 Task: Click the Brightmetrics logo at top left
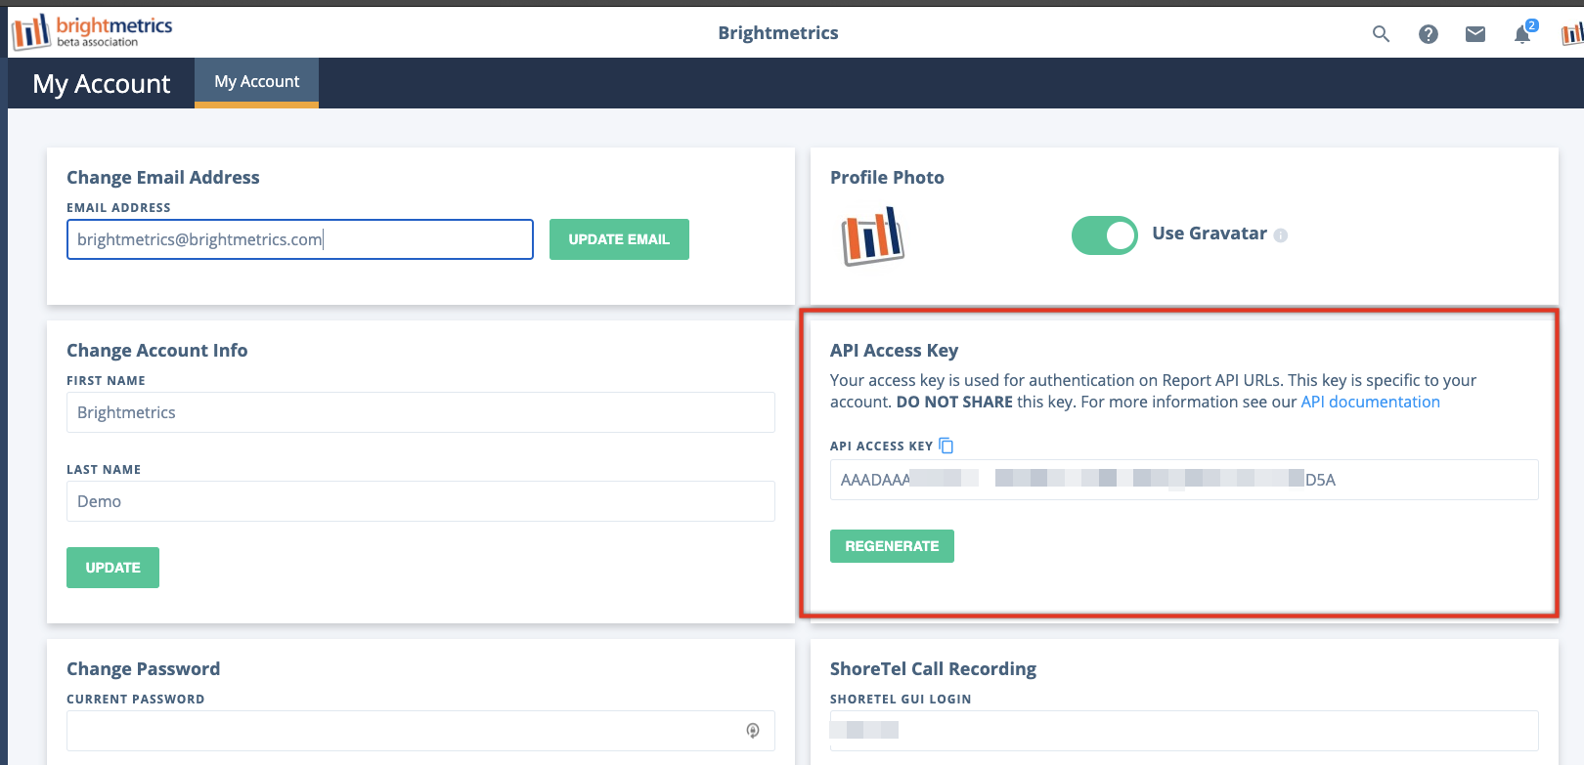92,31
